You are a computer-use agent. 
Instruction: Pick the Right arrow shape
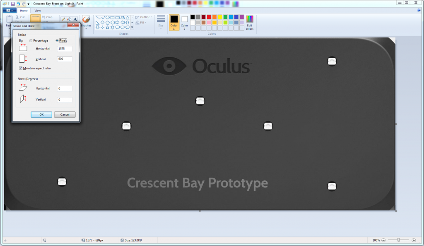(117, 23)
